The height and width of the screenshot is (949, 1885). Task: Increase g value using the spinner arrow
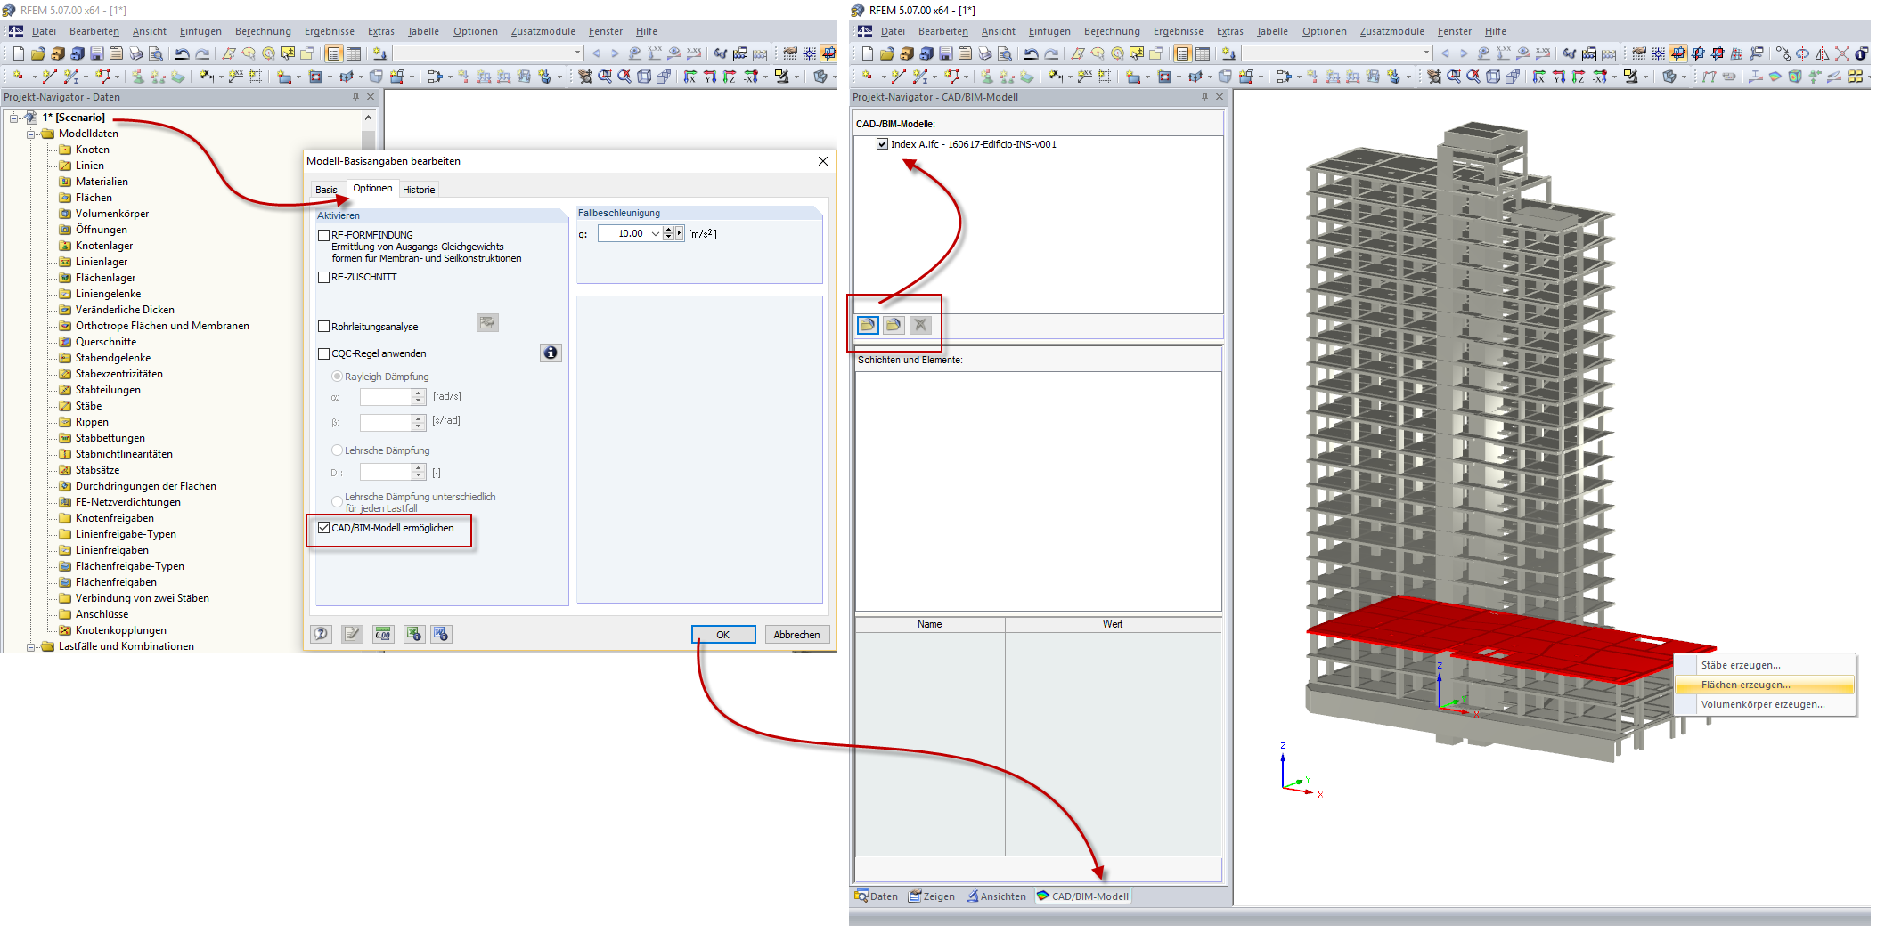click(667, 230)
